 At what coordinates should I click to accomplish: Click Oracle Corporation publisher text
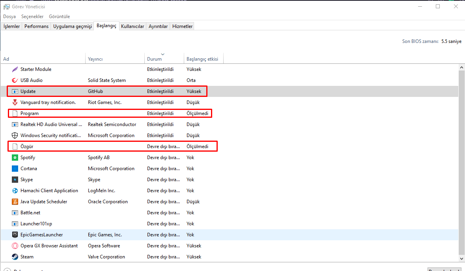point(108,202)
